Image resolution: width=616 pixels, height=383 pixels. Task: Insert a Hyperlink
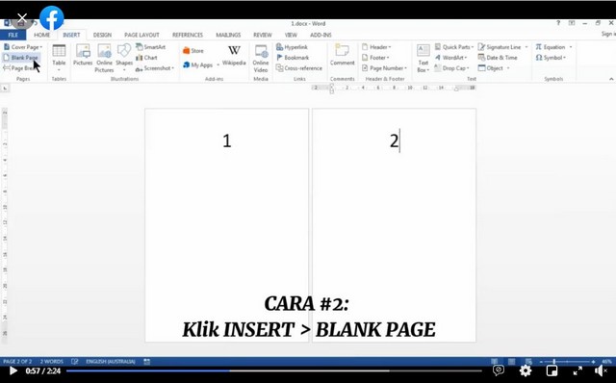point(293,47)
